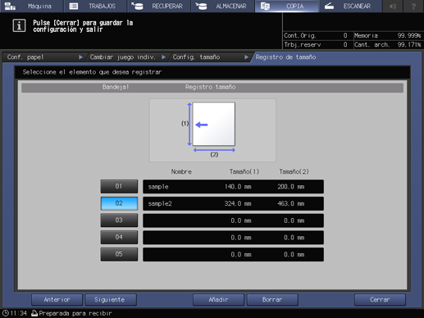Image resolution: width=424 pixels, height=318 pixels.
Task: Click the Registro de tamaño breadcrumb
Action: click(x=285, y=57)
